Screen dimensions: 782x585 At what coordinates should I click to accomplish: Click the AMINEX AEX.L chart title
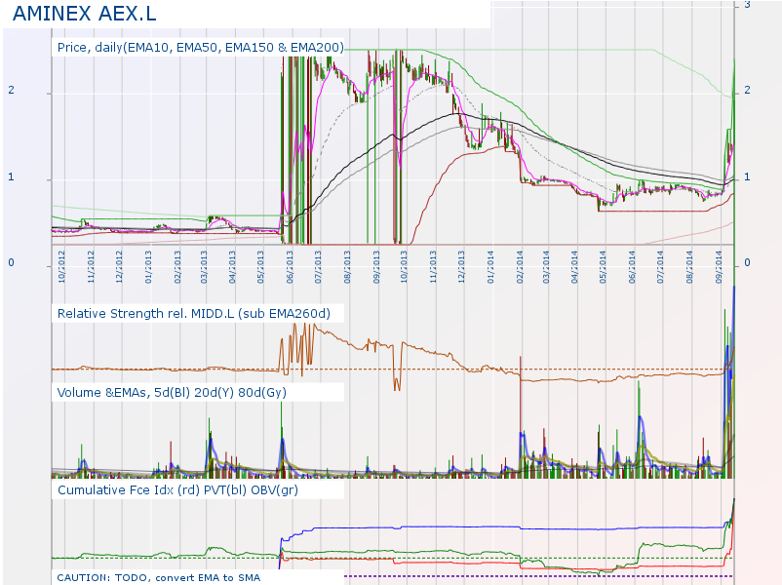coord(84,14)
